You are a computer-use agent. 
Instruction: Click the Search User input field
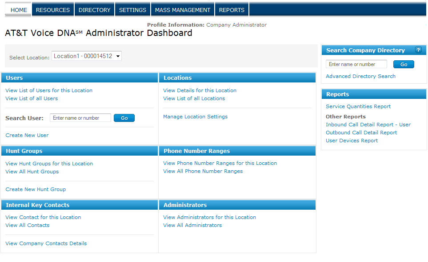(80, 118)
